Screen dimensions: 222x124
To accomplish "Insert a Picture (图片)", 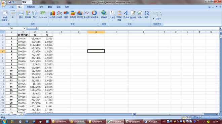I will click(x=21, y=14).
